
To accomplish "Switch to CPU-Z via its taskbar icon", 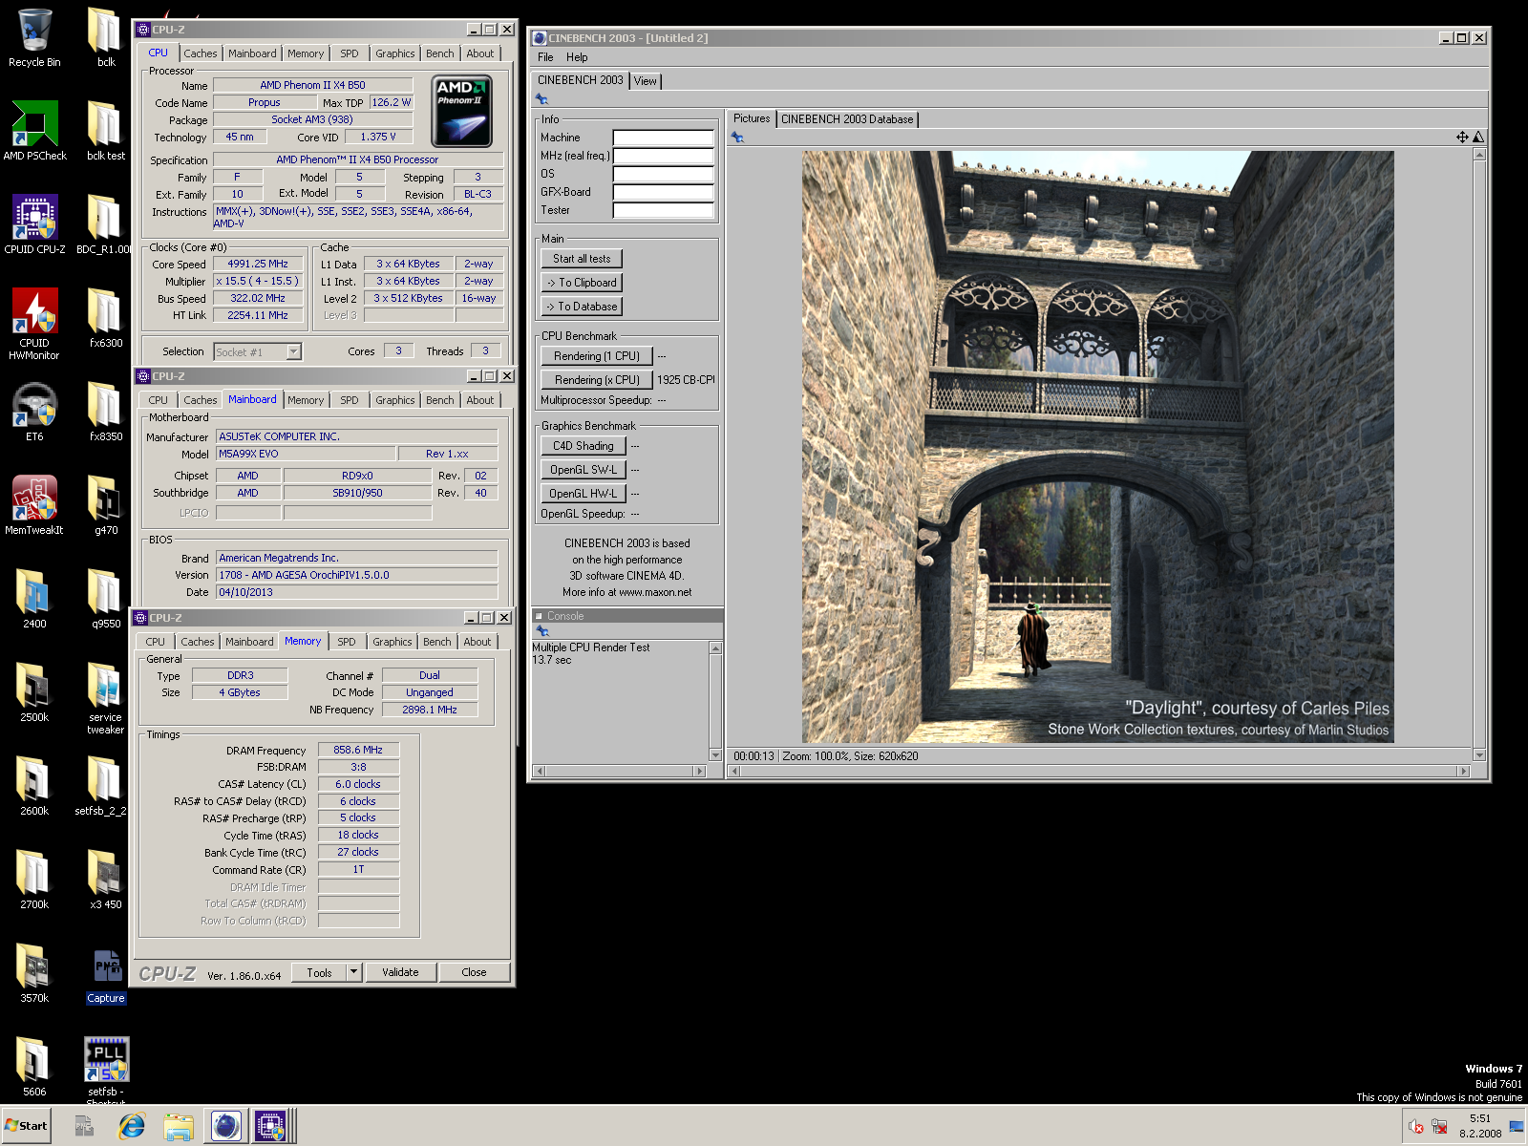I will coord(271,1126).
